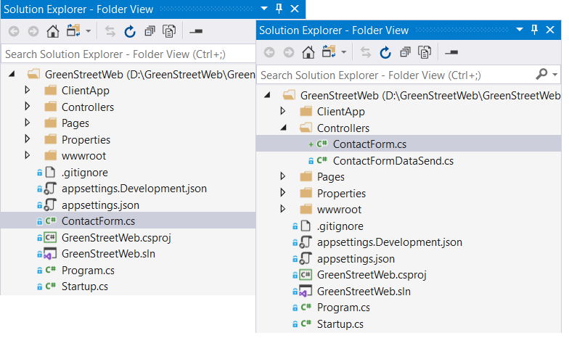Click Switch Views icon in right Solution Explorer

coord(329,52)
